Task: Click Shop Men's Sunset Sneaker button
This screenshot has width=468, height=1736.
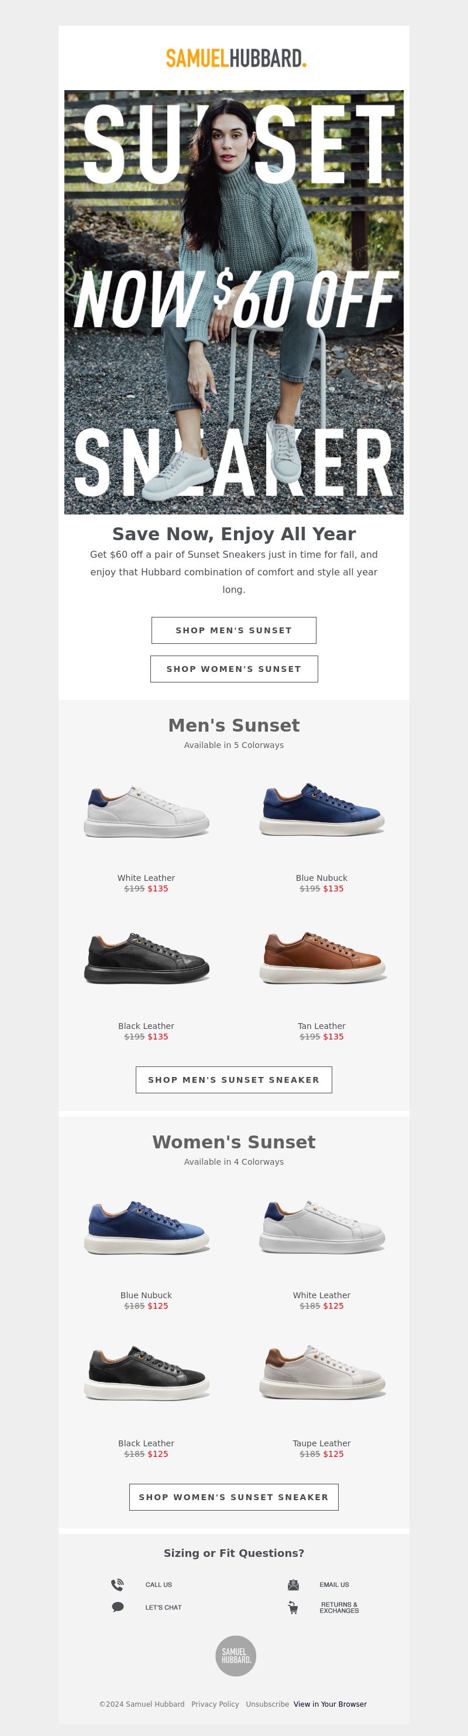Action: [x=233, y=1079]
